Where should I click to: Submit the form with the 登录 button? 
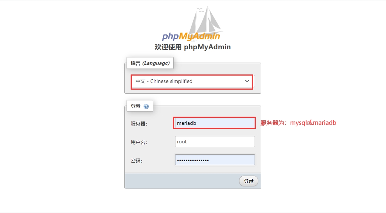(x=249, y=181)
